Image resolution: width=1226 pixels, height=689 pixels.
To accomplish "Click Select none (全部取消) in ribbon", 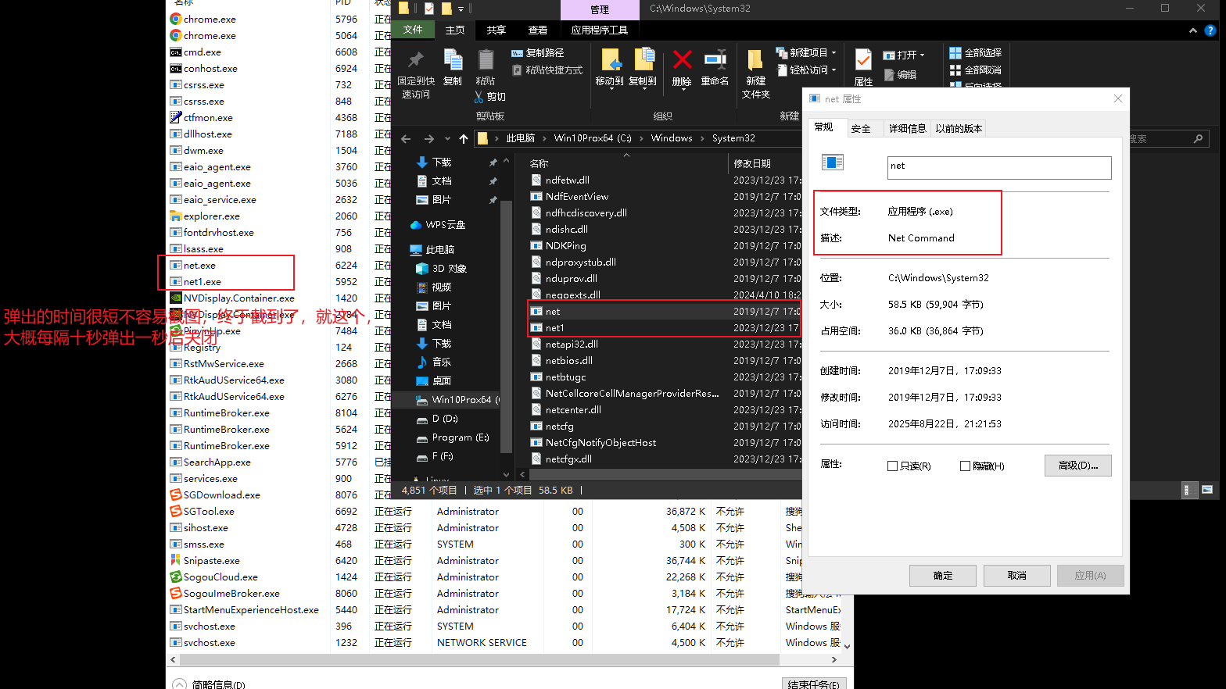I will point(975,70).
